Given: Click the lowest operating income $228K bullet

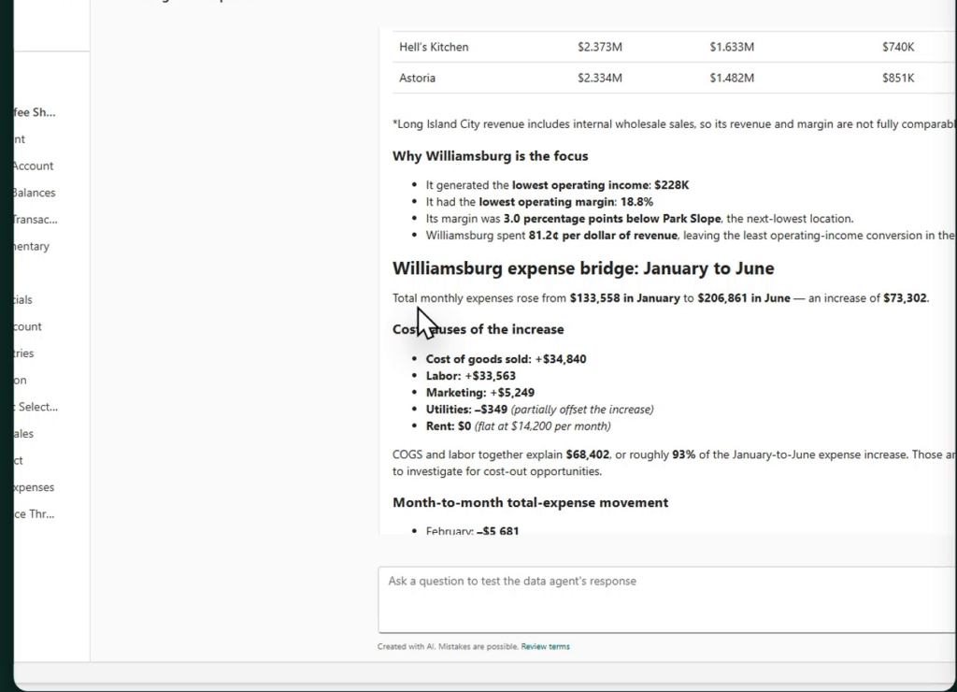Looking at the screenshot, I should click(557, 185).
